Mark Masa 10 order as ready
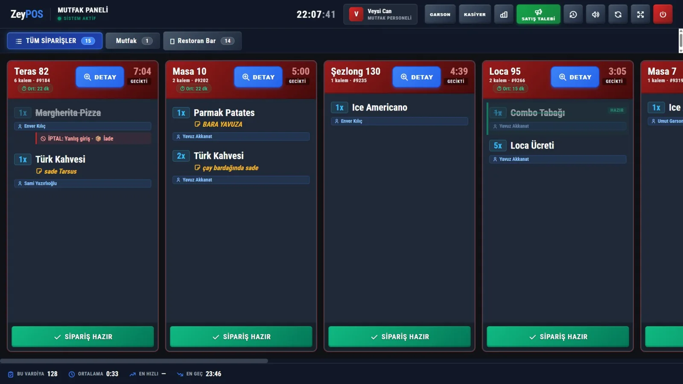This screenshot has height=384, width=683. 241,337
